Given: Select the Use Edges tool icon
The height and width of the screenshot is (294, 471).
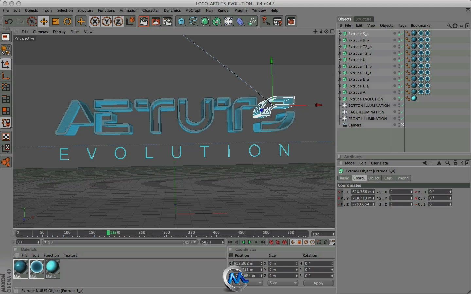Looking at the screenshot, I should [x=6, y=99].
